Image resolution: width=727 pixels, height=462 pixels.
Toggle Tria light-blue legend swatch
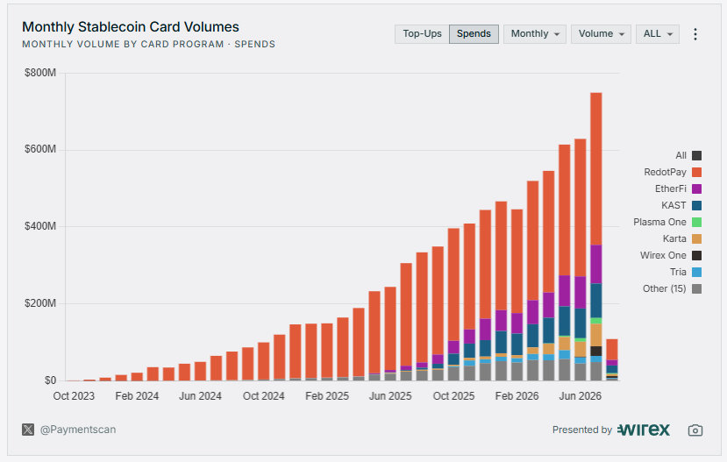696,272
